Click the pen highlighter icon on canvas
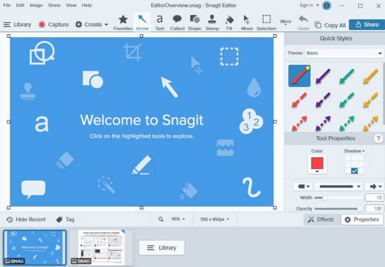385x267 pixels. coord(141,165)
